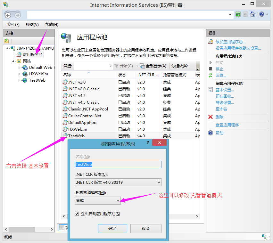Click the list's right scroll arrow
Image resolution: width=273 pixels, height=243 pixels.
tap(197, 216)
